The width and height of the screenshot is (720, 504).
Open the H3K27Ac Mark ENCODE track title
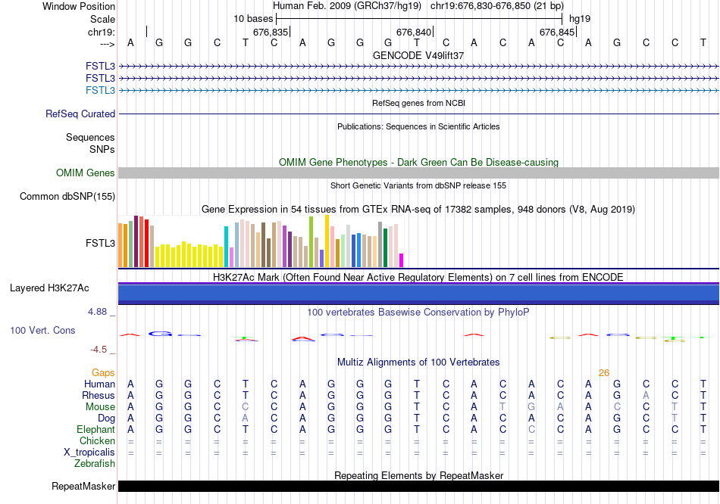(418, 278)
